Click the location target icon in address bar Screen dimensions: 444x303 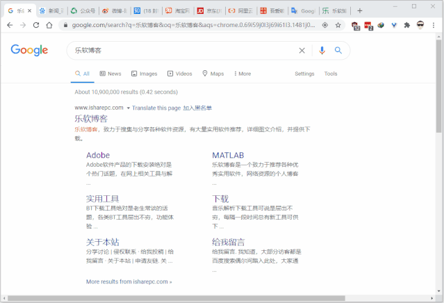(325, 25)
